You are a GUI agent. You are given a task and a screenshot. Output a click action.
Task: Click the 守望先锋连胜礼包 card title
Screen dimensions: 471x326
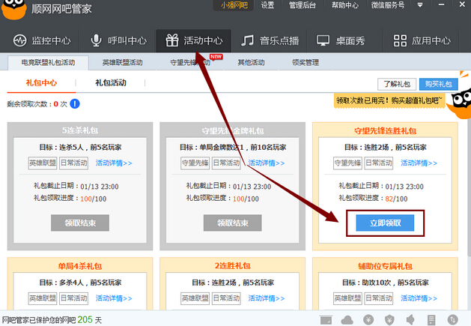coord(385,131)
